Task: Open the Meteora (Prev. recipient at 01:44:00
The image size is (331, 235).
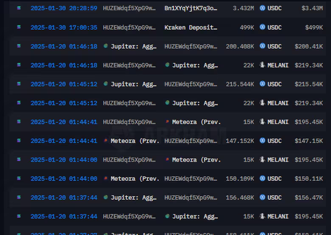Action: pyautogui.click(x=196, y=160)
